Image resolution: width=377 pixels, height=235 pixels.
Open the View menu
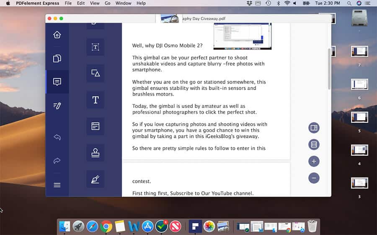coord(95,3)
